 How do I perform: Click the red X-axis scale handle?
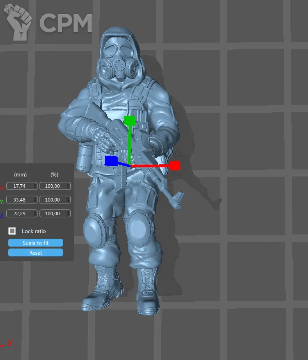(x=175, y=166)
